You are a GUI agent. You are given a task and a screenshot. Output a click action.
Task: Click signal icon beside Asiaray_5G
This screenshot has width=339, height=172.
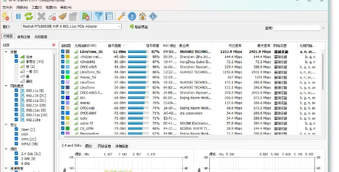(x=76, y=78)
